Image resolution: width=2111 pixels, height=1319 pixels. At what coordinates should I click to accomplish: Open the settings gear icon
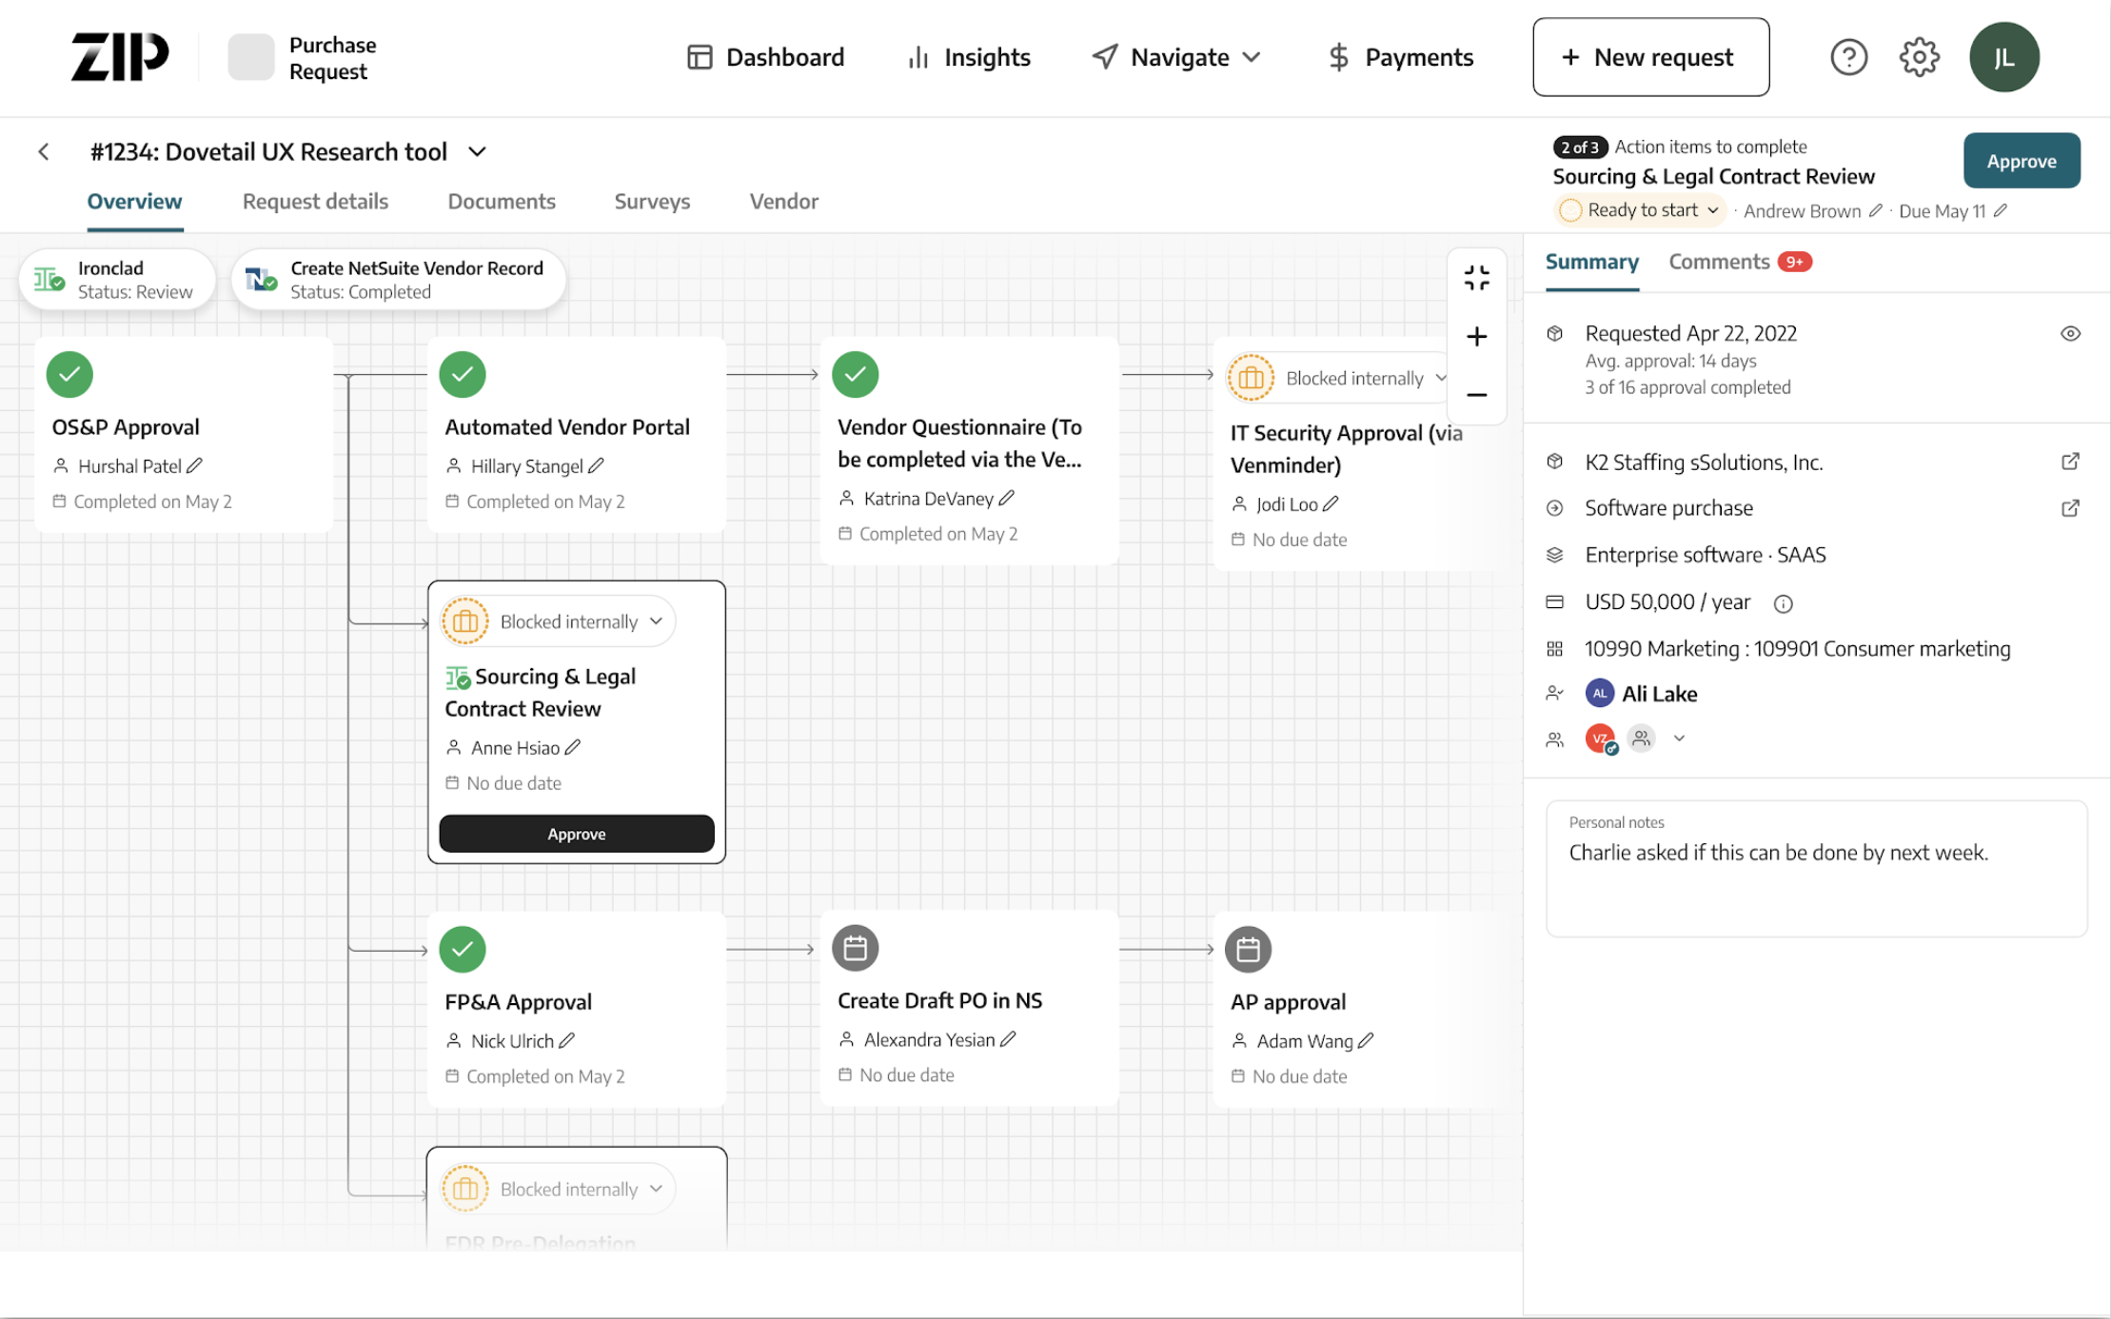coord(1919,57)
